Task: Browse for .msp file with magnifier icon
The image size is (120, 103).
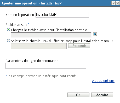Action: 95,34
